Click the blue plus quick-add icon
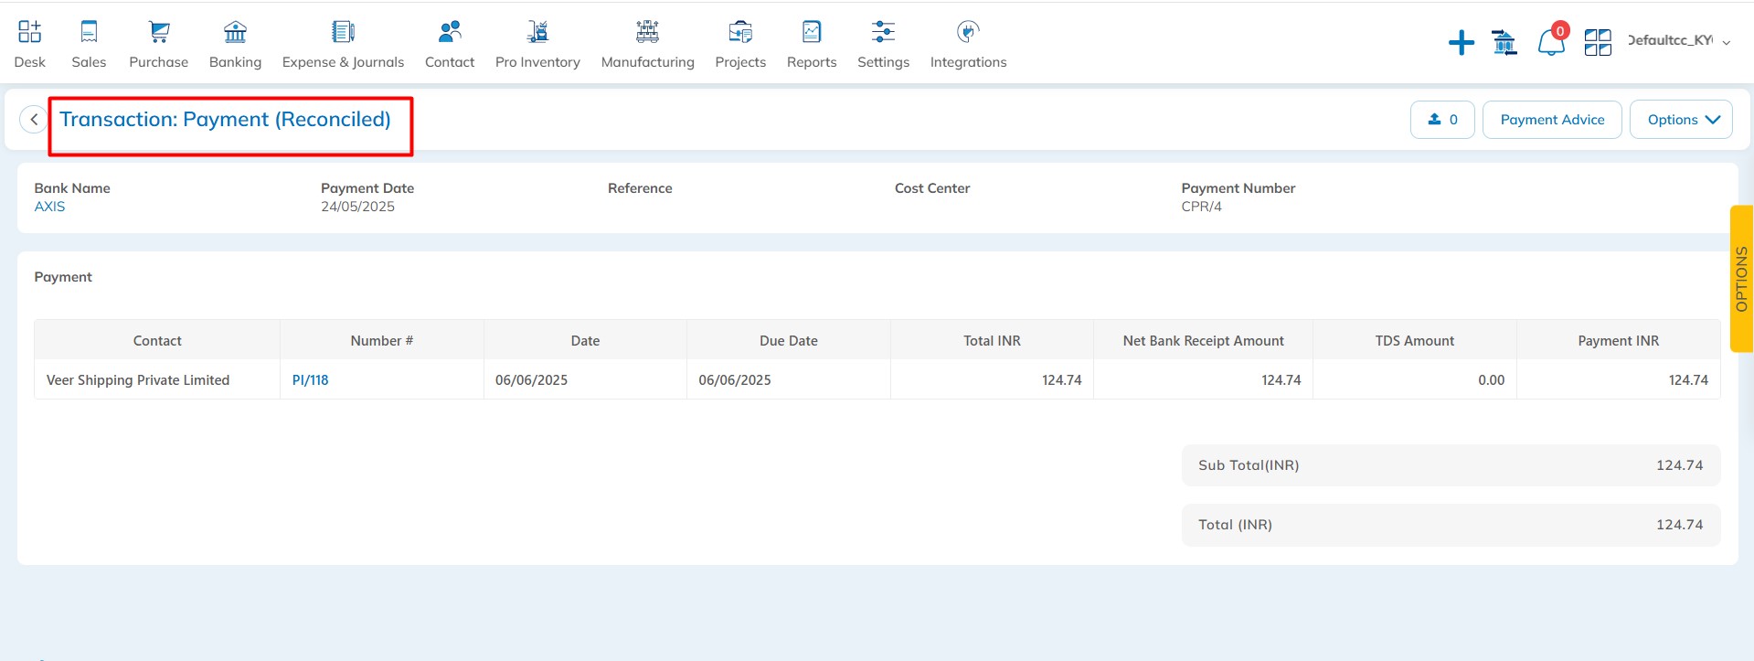Viewport: 1754px width, 661px height. tap(1462, 42)
